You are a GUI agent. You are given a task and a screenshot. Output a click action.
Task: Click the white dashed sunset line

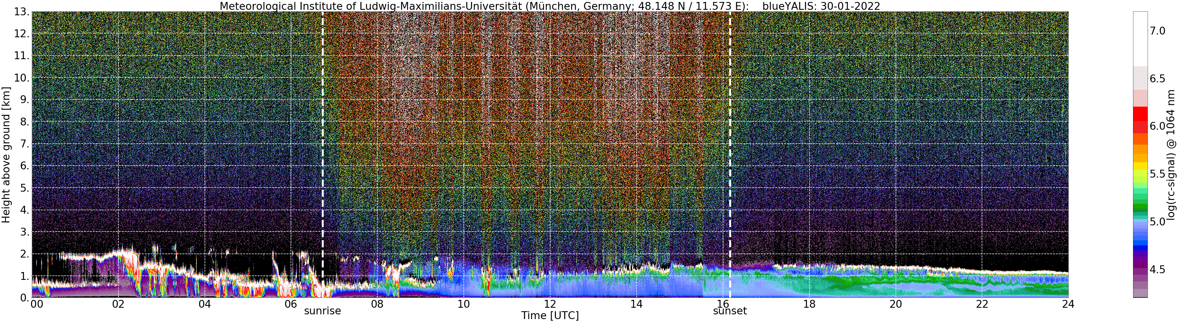click(730, 154)
